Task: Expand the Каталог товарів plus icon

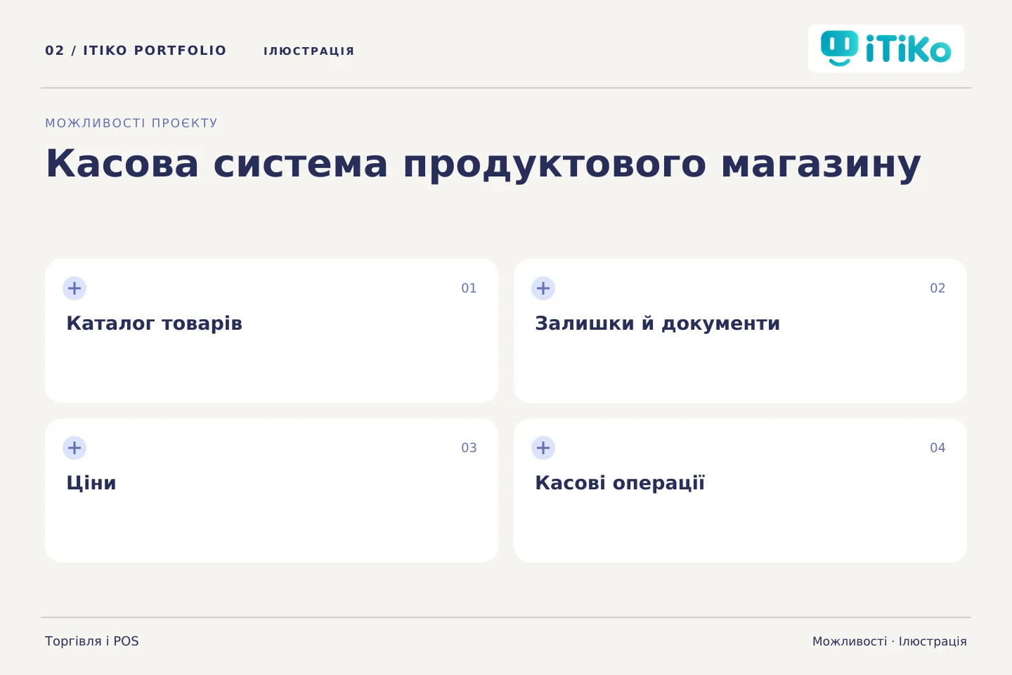Action: click(74, 288)
